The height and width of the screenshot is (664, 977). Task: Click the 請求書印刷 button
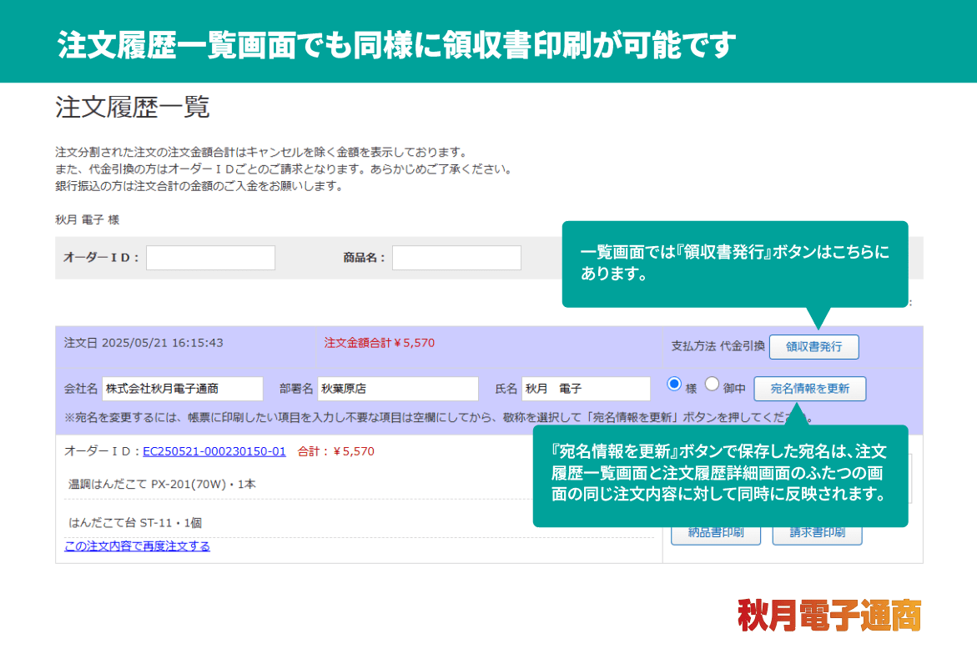pyautogui.click(x=817, y=533)
